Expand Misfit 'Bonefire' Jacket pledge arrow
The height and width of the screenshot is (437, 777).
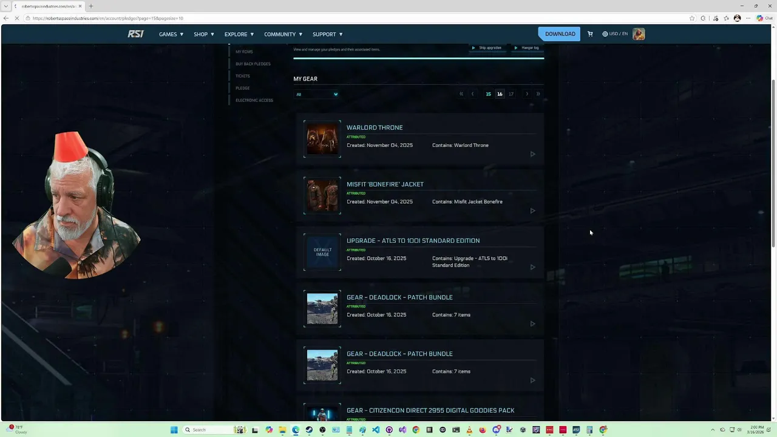tap(533, 211)
